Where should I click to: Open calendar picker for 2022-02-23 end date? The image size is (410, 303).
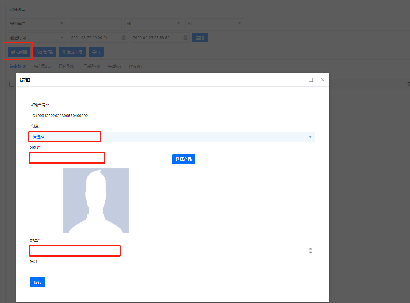pos(185,38)
